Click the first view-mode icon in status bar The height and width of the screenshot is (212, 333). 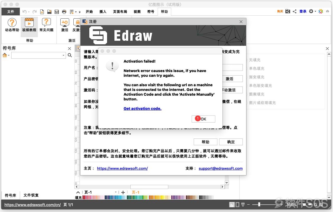click(x=232, y=205)
